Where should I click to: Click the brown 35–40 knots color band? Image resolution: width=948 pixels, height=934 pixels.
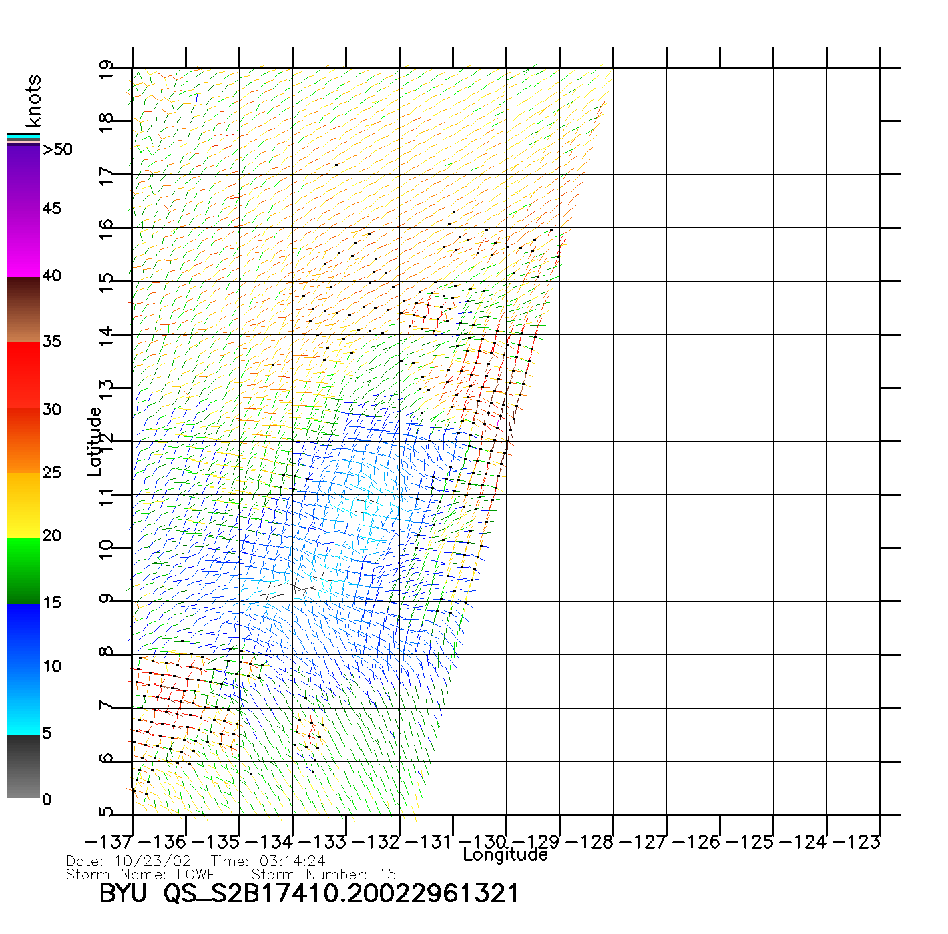click(x=23, y=310)
